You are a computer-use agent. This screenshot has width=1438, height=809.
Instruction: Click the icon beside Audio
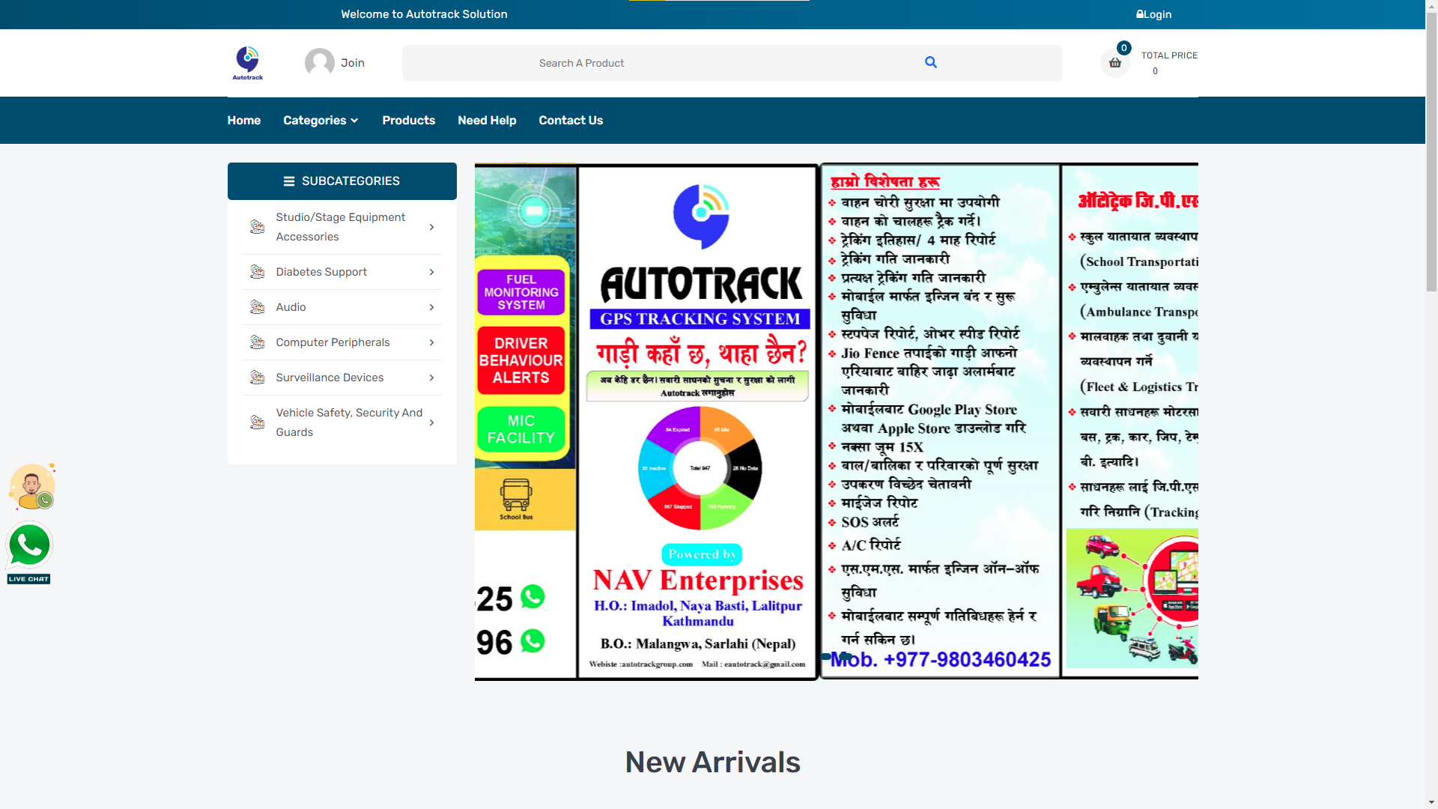pos(257,307)
